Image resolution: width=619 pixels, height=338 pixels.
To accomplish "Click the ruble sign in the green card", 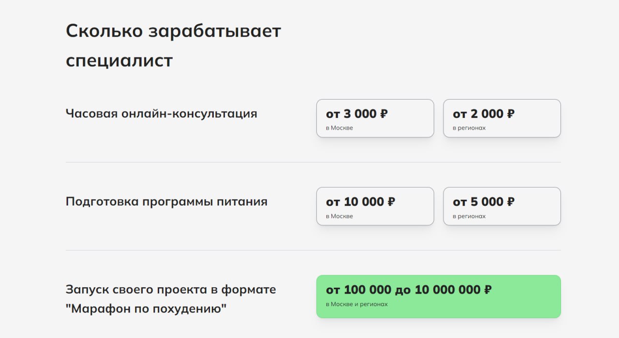I will point(488,290).
